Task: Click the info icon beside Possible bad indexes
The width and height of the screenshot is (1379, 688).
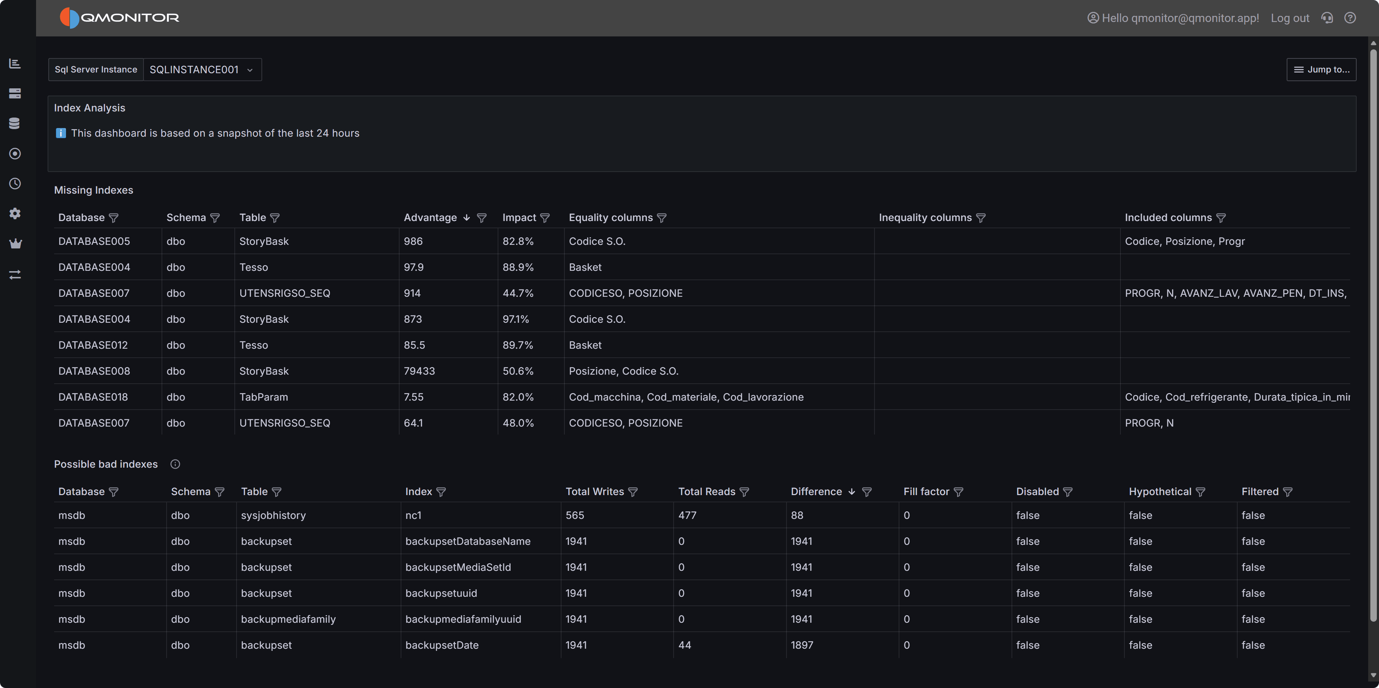Action: pyautogui.click(x=175, y=464)
